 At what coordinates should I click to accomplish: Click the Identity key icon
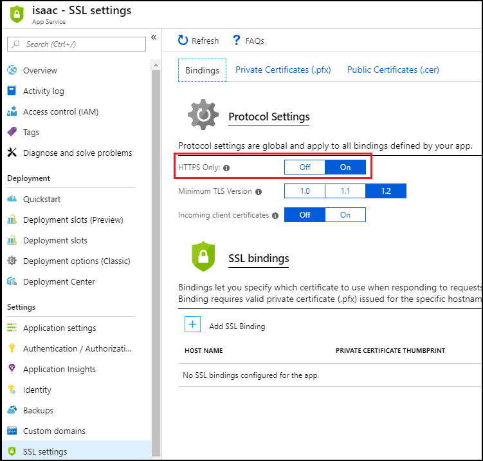(12, 389)
